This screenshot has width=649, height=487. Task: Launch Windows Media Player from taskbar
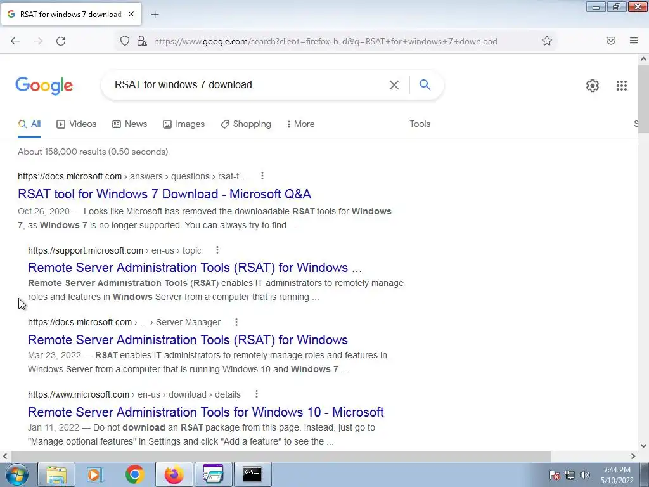[95, 474]
